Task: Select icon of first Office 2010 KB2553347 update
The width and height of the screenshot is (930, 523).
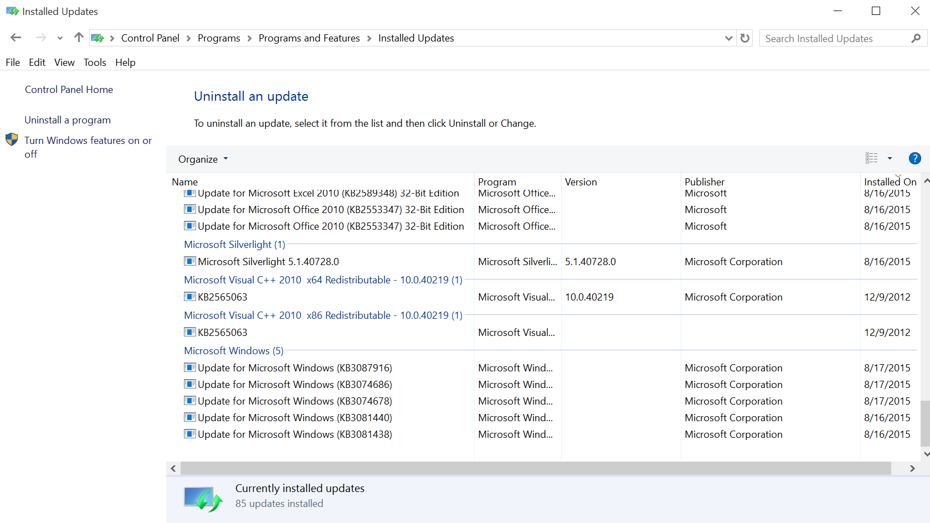Action: coord(190,209)
